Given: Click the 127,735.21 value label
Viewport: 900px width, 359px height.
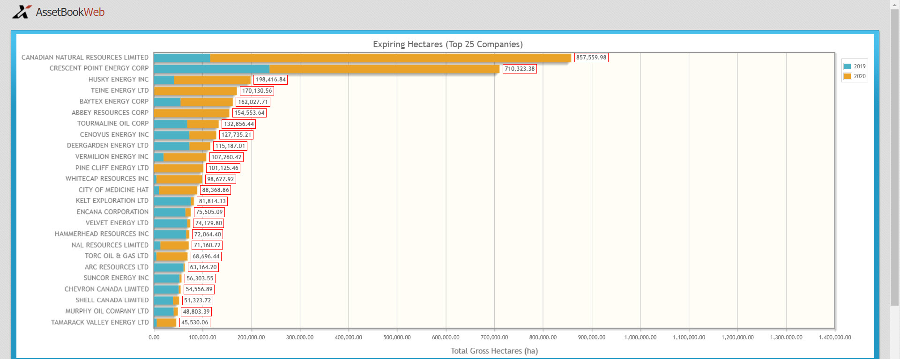Looking at the screenshot, I should pos(237,135).
